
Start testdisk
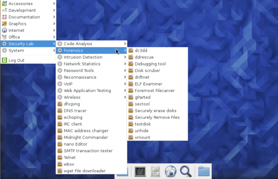click(157, 124)
